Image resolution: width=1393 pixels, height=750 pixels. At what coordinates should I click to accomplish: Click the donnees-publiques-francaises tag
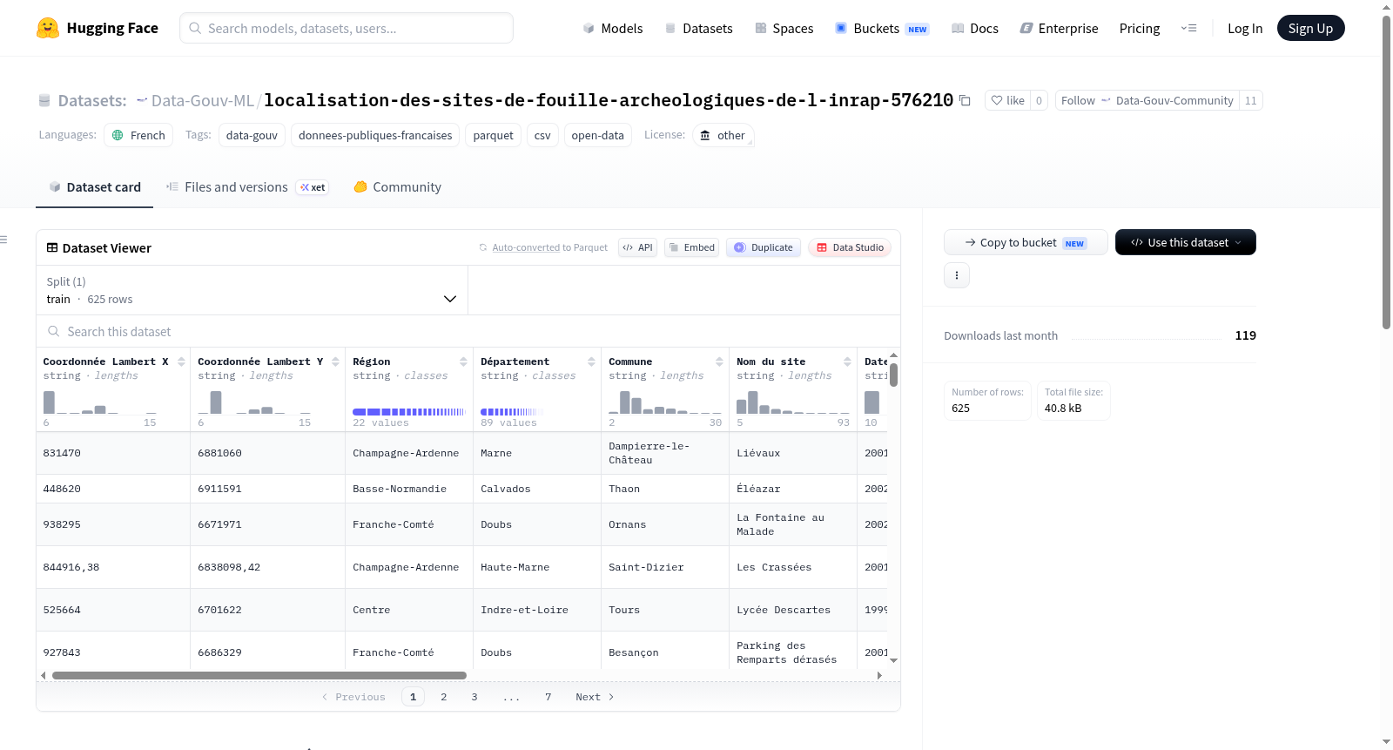coord(375,135)
